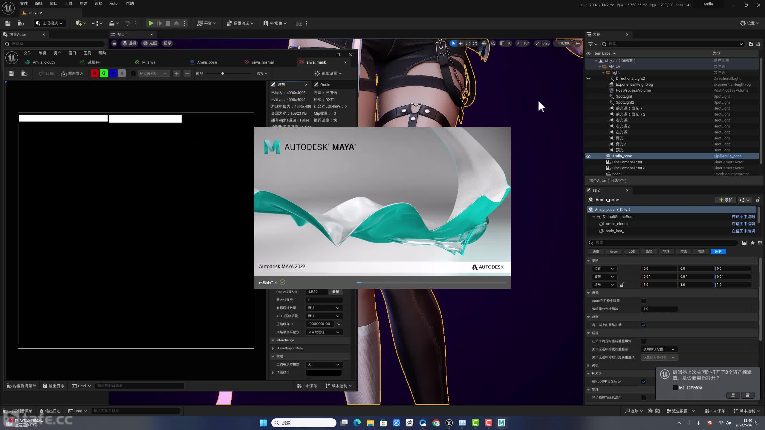Save the texture in texture editor toolbar
The image size is (765, 430).
pyautogui.click(x=11, y=73)
